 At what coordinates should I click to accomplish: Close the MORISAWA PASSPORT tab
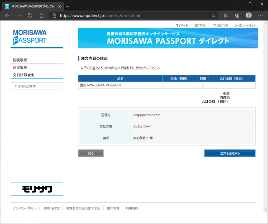pos(60,6)
